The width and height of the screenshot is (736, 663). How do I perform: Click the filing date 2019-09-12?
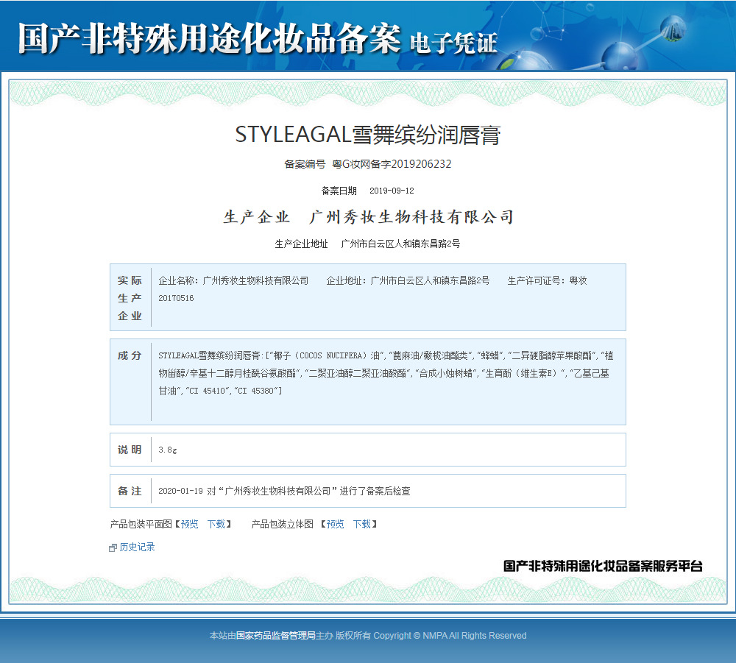click(392, 191)
